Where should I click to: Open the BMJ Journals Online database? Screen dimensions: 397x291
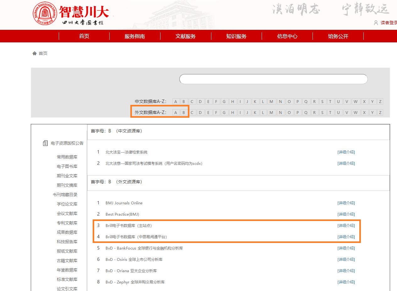(x=124, y=203)
